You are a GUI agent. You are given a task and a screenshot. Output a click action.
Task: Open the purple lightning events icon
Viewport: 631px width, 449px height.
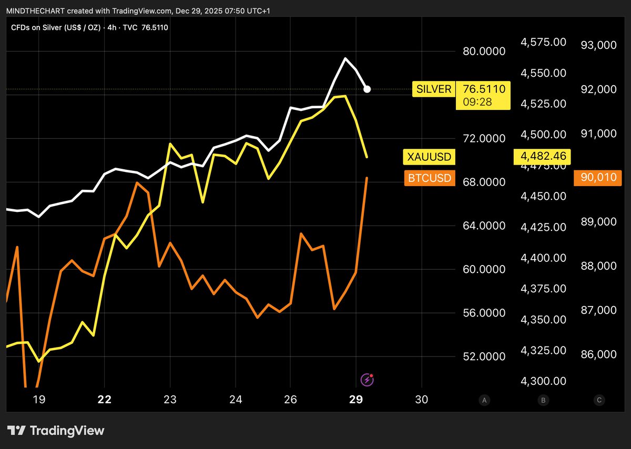(367, 379)
